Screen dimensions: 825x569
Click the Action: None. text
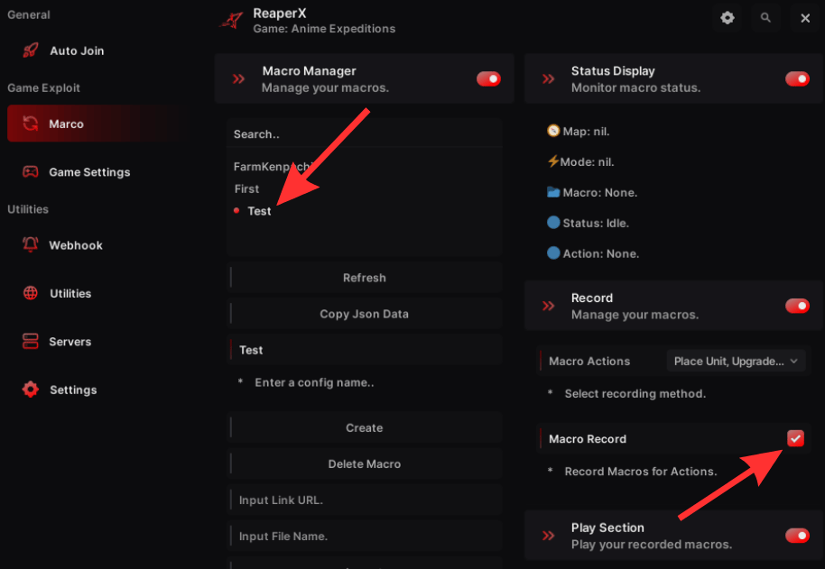pos(601,253)
